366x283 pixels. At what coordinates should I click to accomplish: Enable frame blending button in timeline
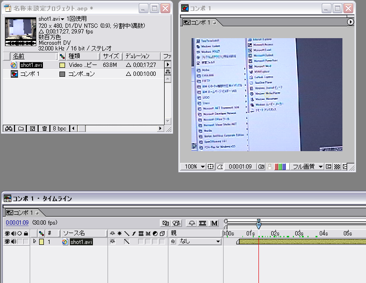(202, 223)
